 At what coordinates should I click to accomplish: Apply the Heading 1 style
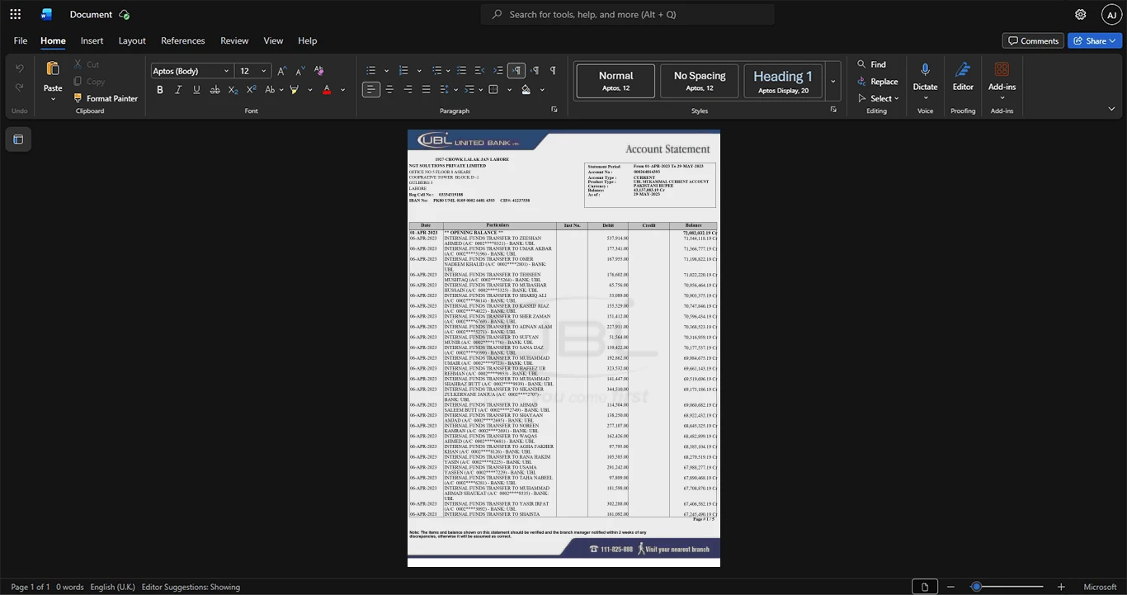[x=783, y=81]
